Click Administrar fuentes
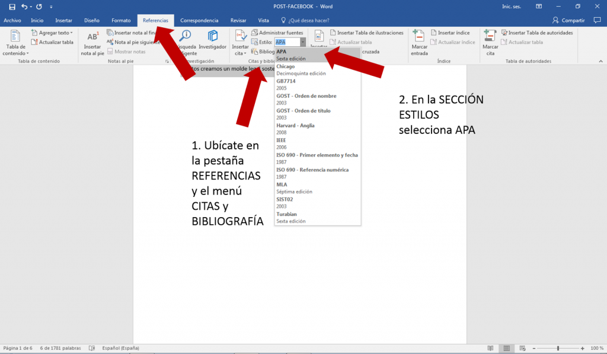Viewport: 607px width, 354px height. pyautogui.click(x=277, y=33)
